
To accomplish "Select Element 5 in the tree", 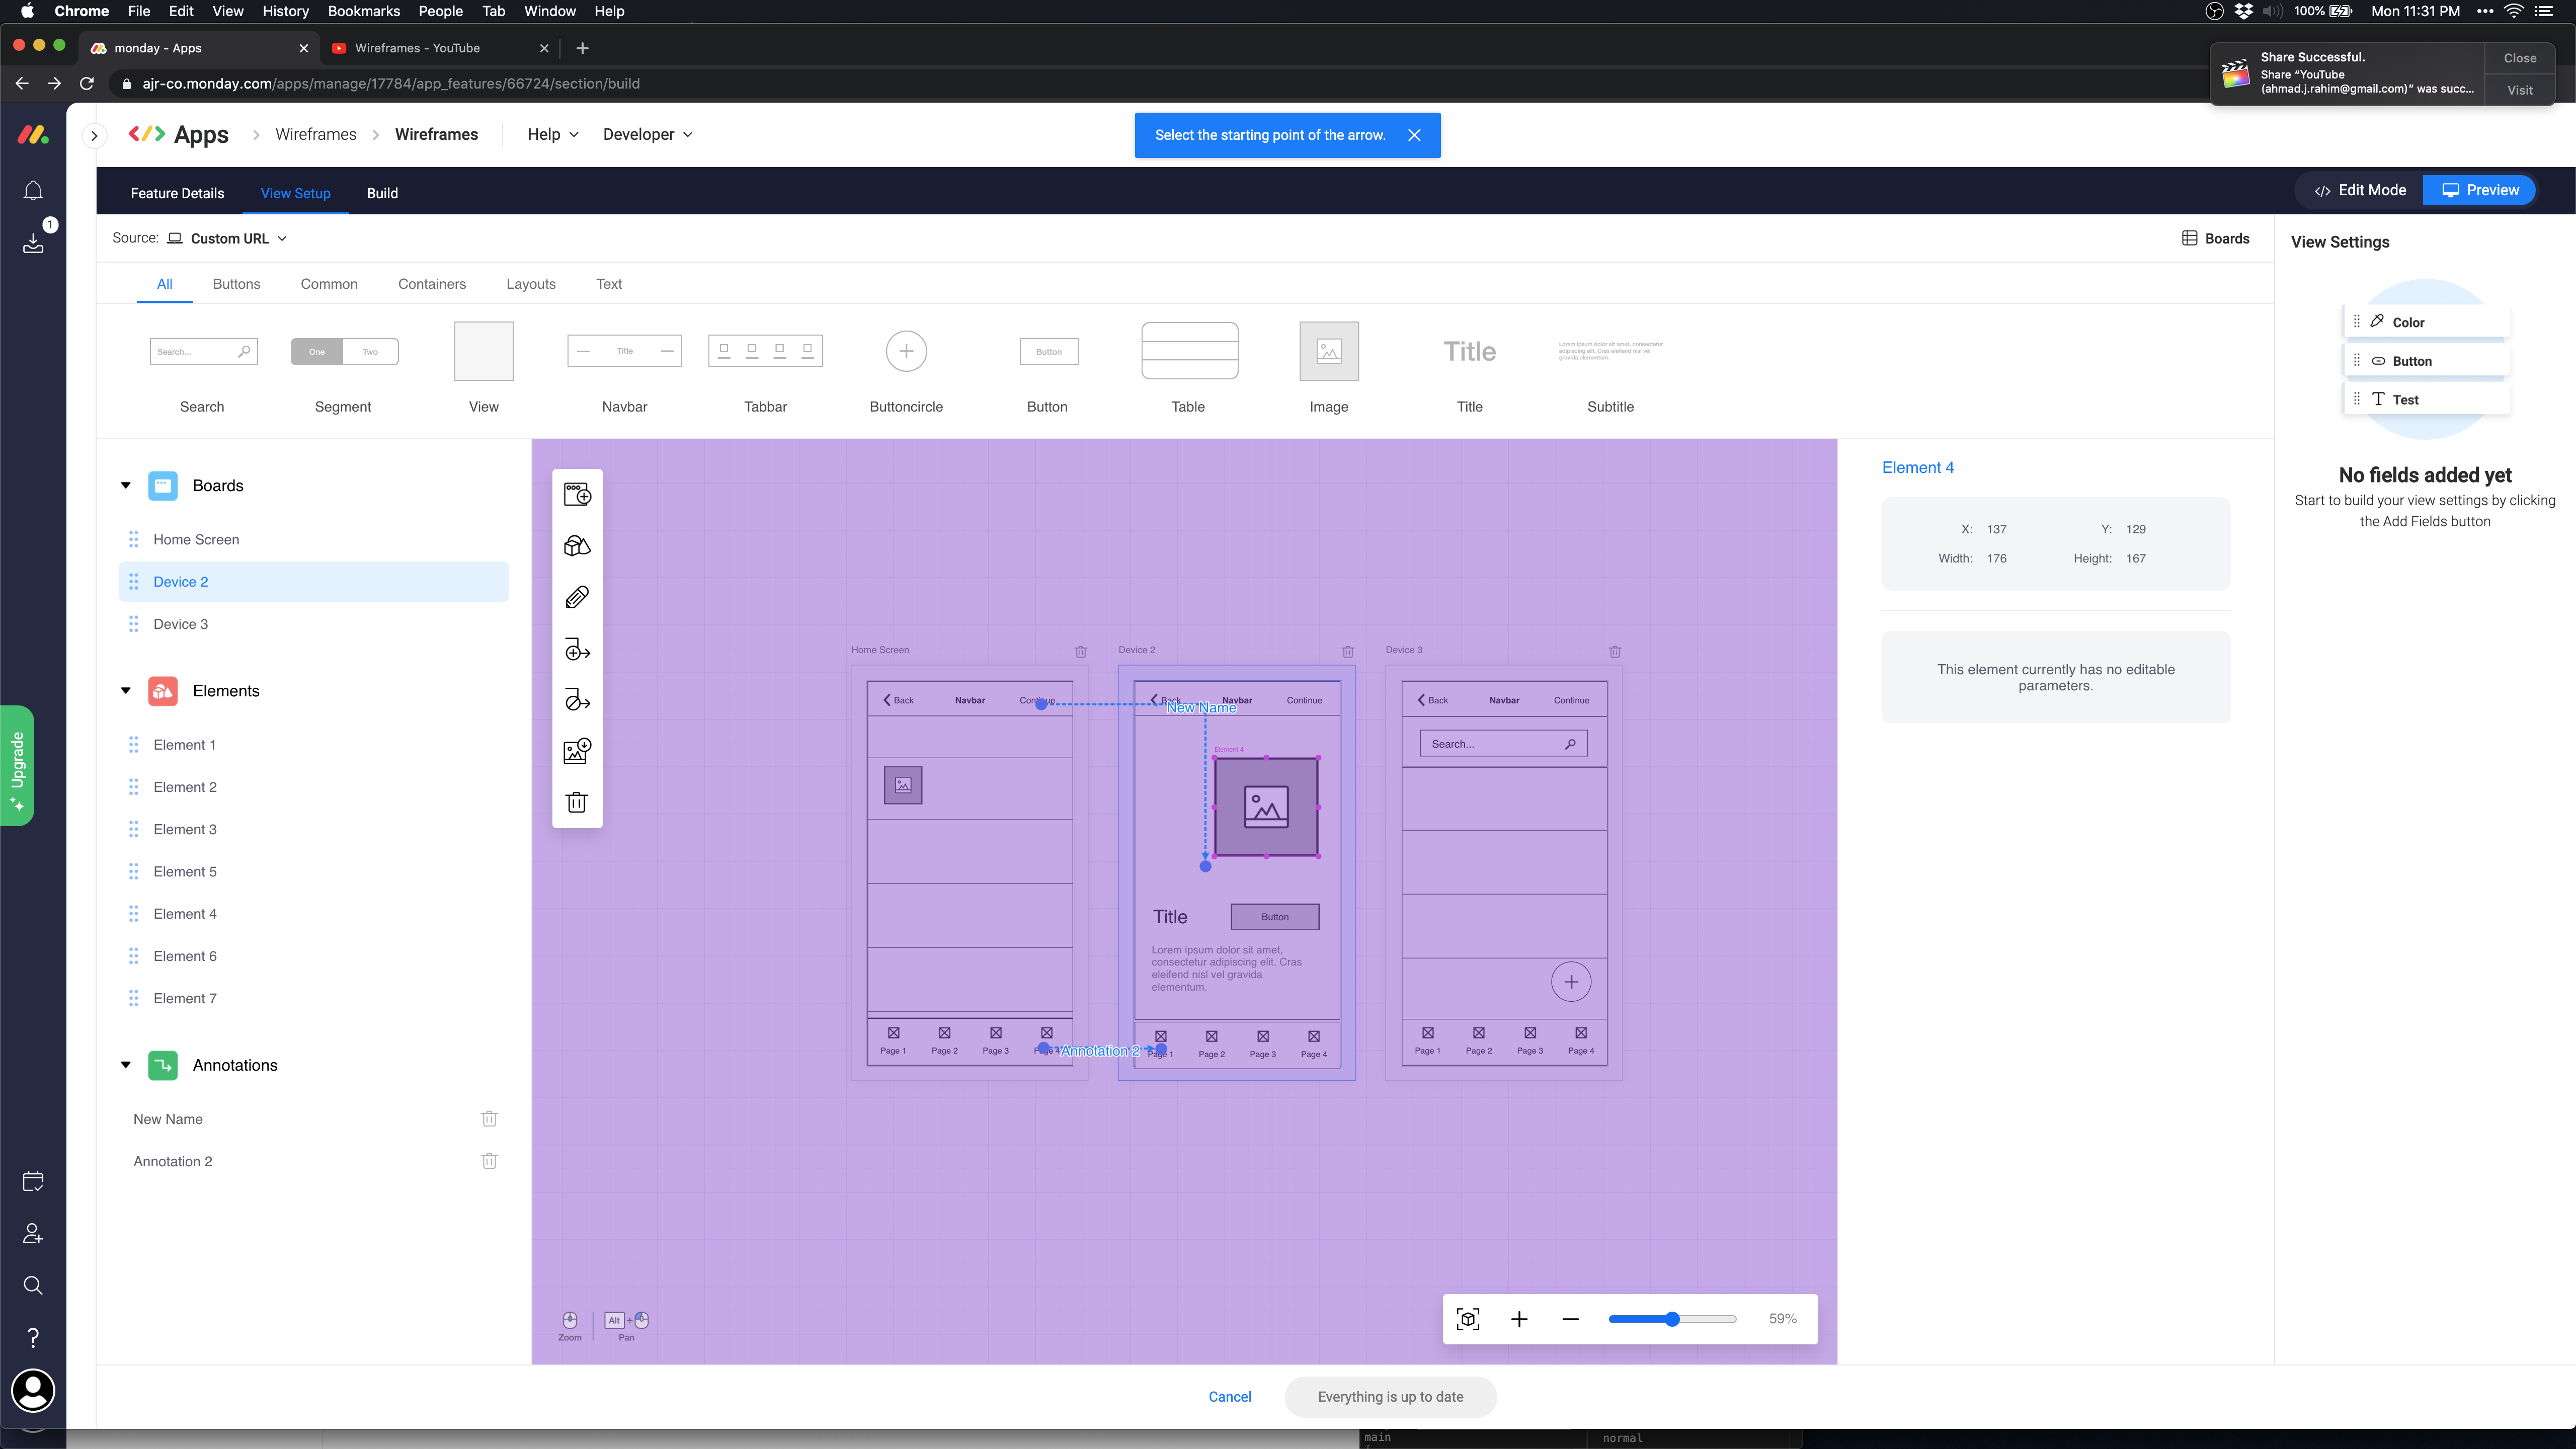I will (185, 872).
